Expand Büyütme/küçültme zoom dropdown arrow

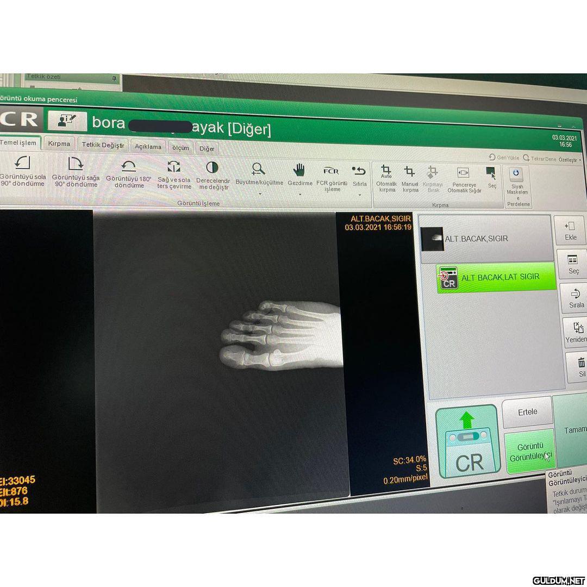259,193
